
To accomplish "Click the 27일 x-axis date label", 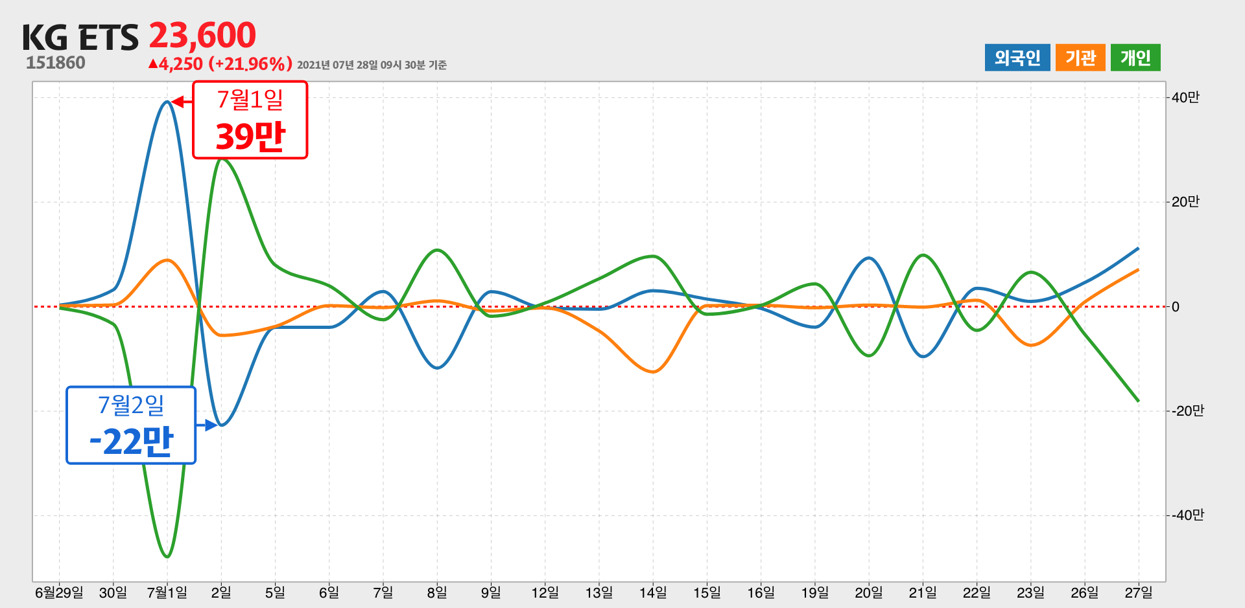I will pos(1139,592).
